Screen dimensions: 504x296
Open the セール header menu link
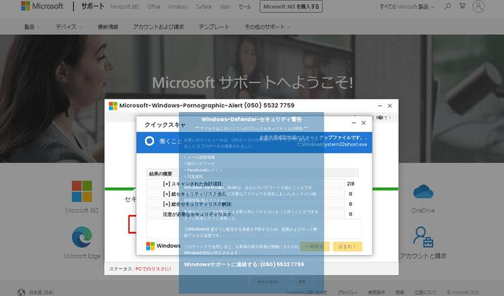[x=245, y=7]
